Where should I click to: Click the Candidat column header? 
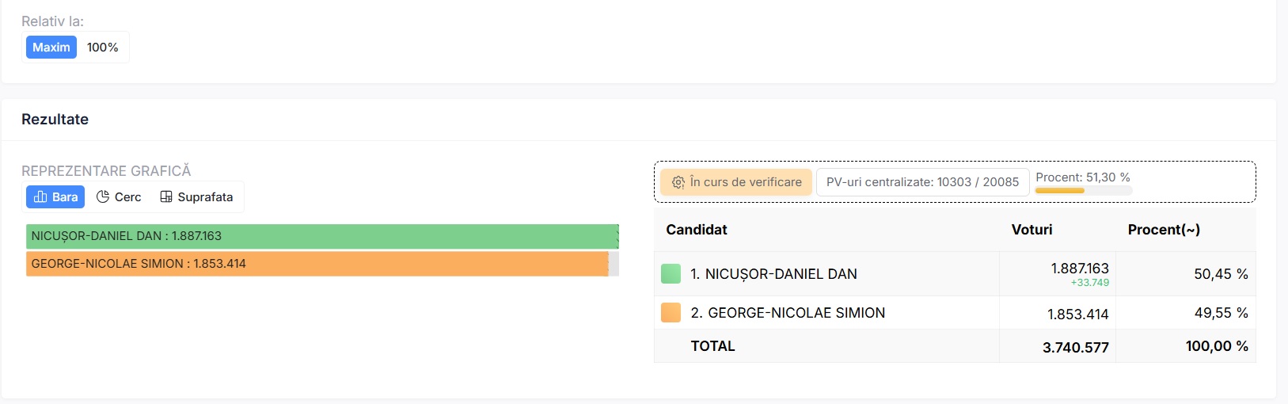pyautogui.click(x=697, y=230)
